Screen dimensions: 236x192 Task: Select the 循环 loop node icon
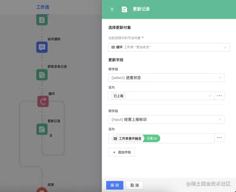tap(43, 101)
